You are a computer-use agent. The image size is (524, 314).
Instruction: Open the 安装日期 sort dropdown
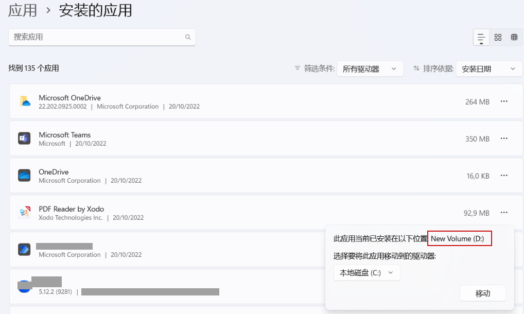point(489,69)
